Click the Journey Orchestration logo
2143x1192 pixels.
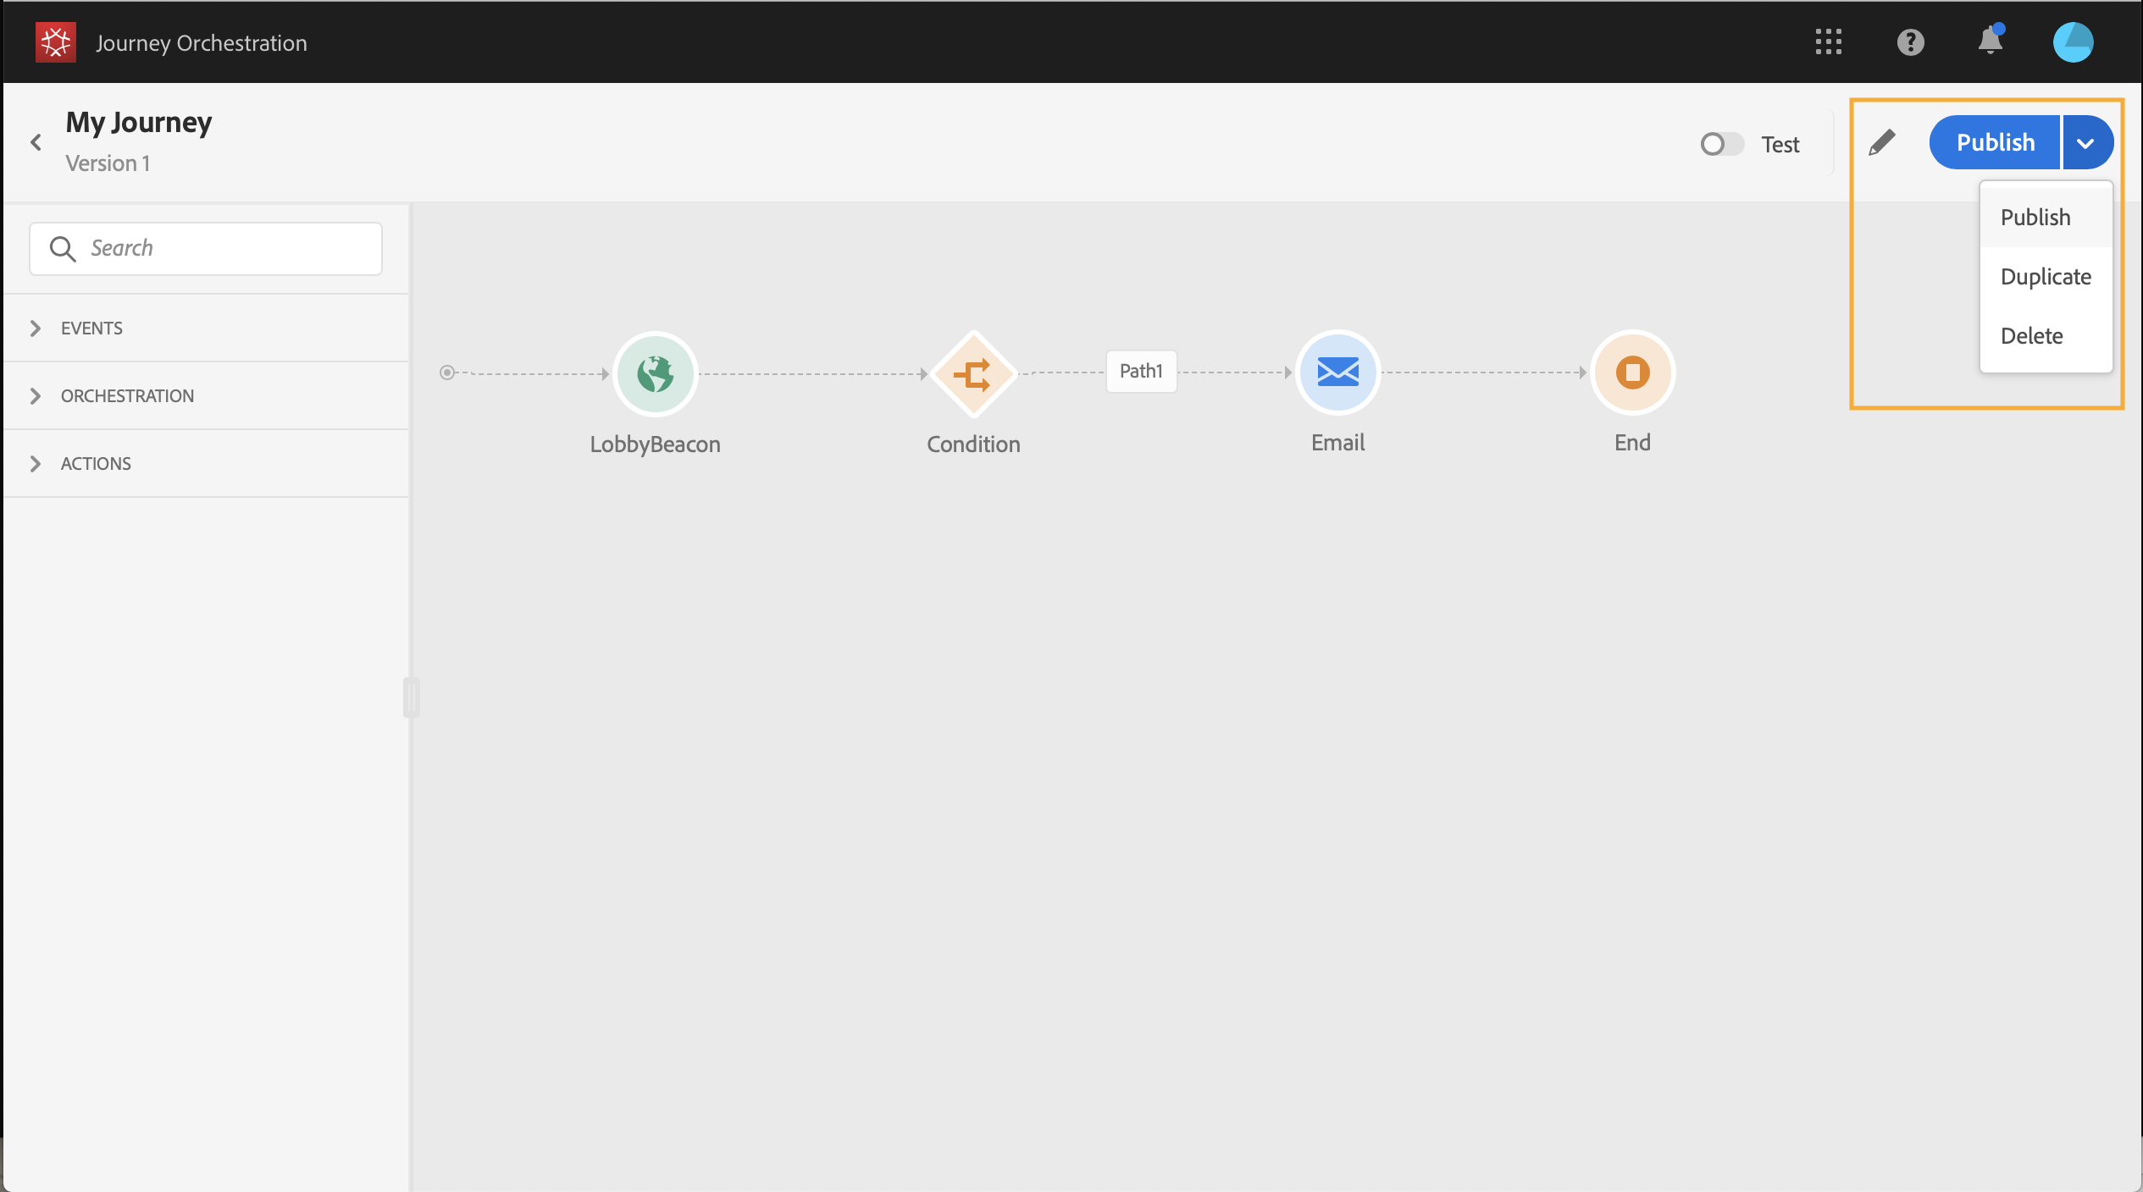(56, 42)
